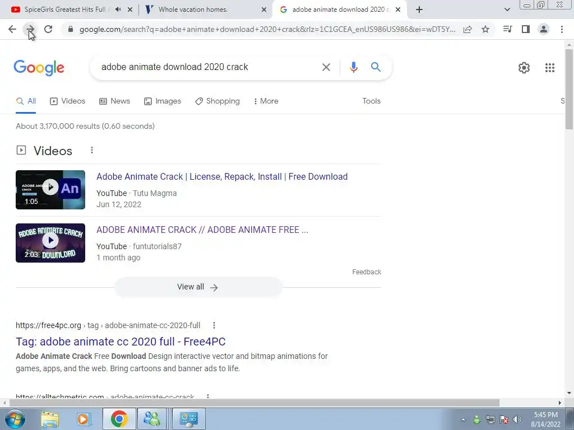Open the media control icon in toolbar

507,29
